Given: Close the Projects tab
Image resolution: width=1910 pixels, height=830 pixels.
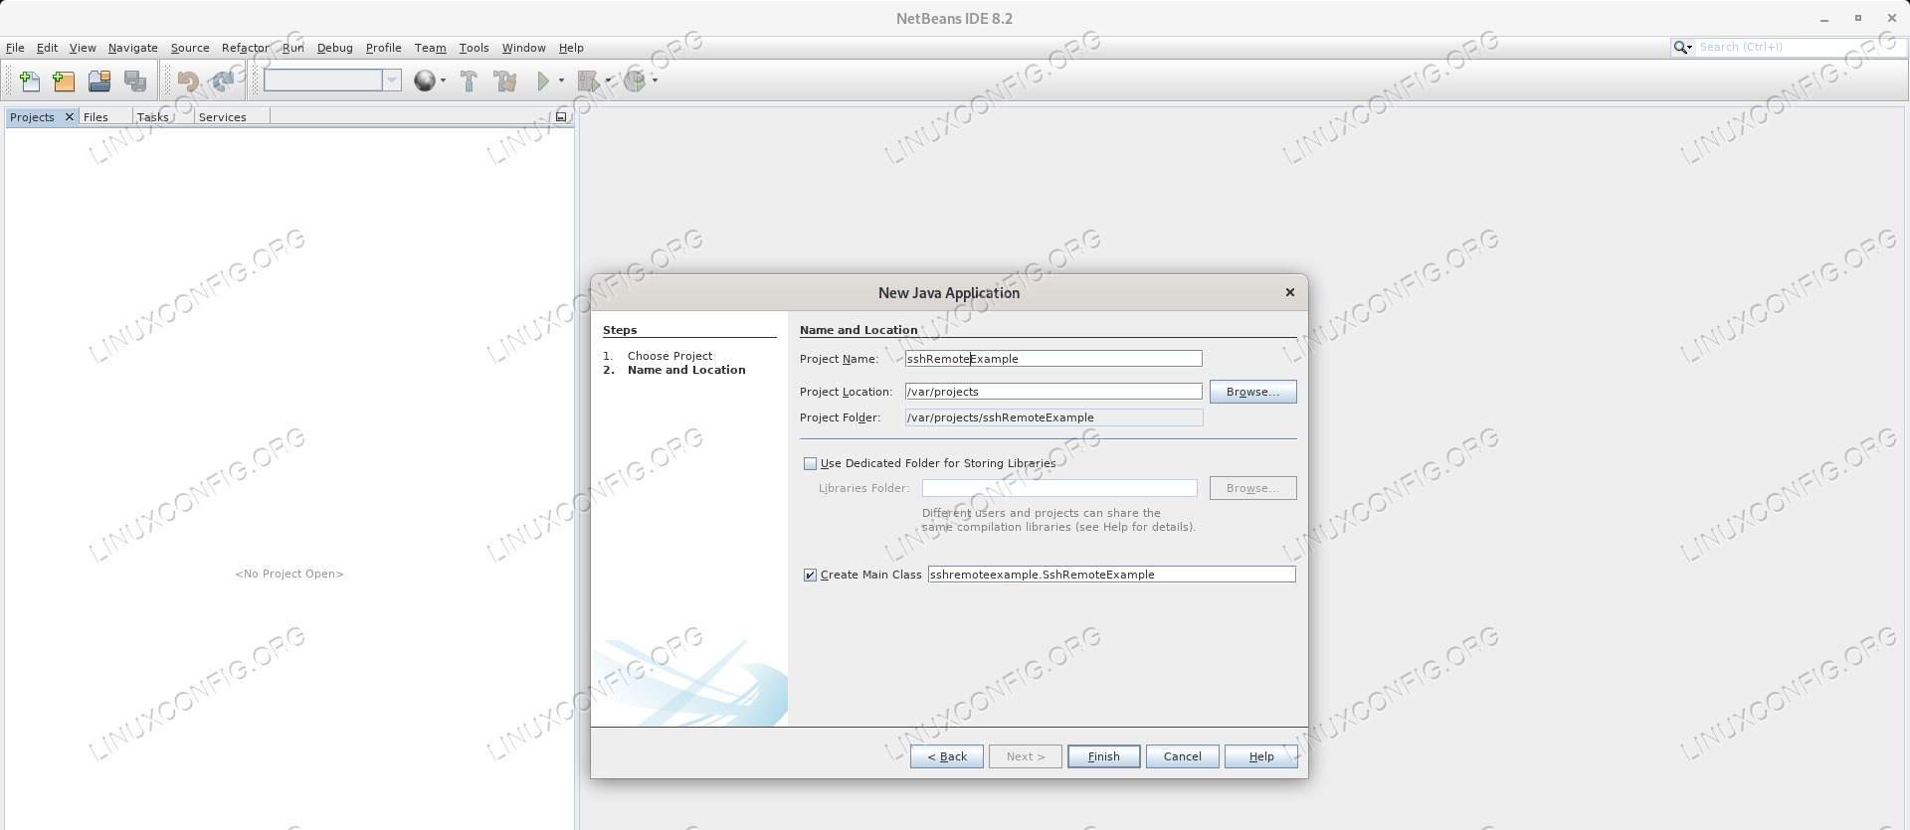Looking at the screenshot, I should coord(69,116).
